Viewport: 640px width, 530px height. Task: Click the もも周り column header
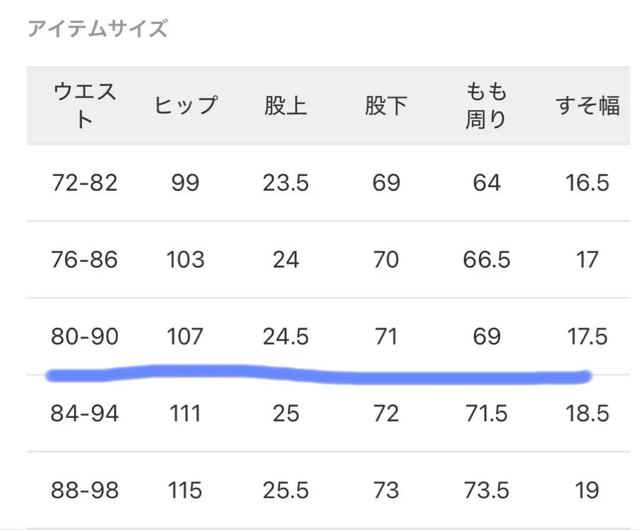(x=486, y=106)
